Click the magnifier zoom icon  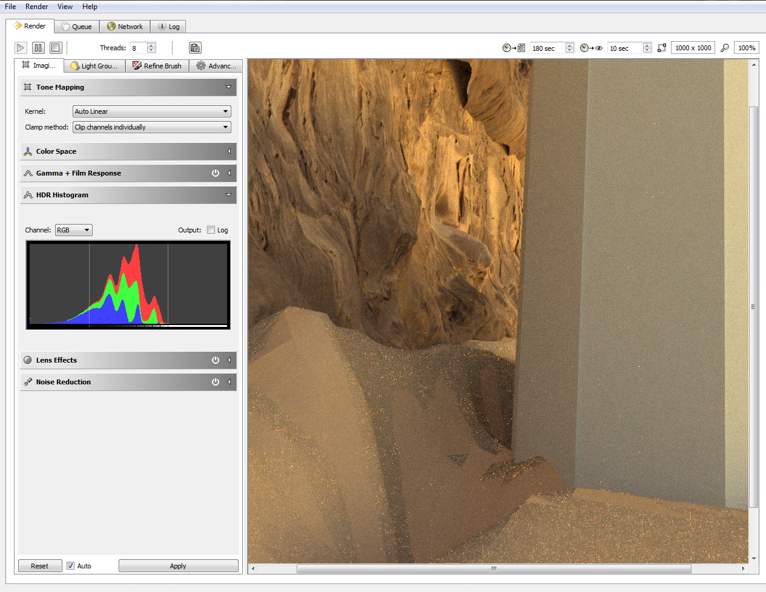point(725,48)
